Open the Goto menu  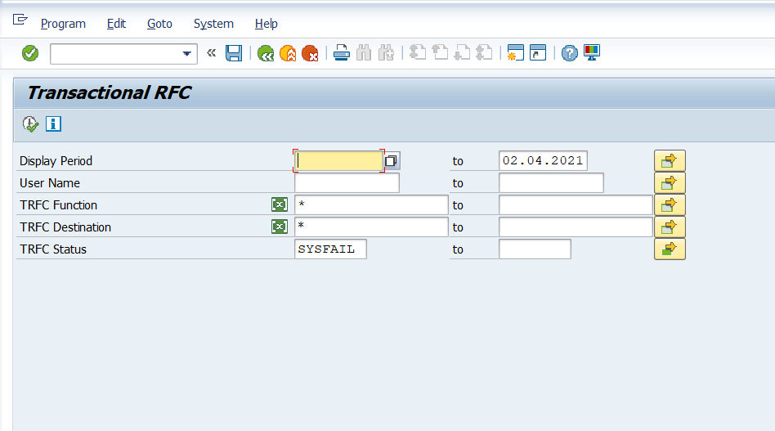point(159,24)
